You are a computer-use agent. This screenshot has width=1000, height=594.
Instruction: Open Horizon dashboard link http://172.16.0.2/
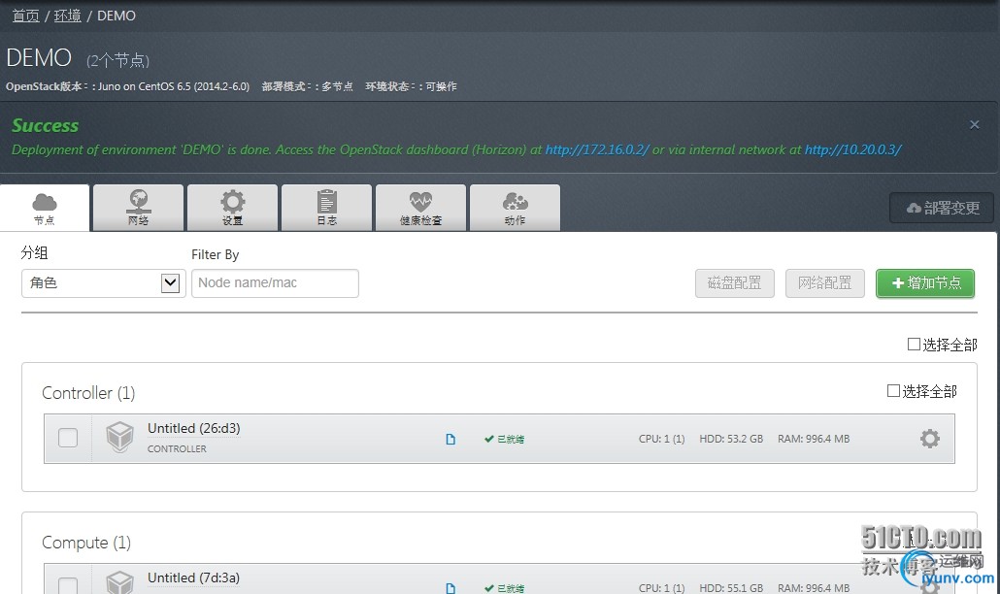coord(597,149)
